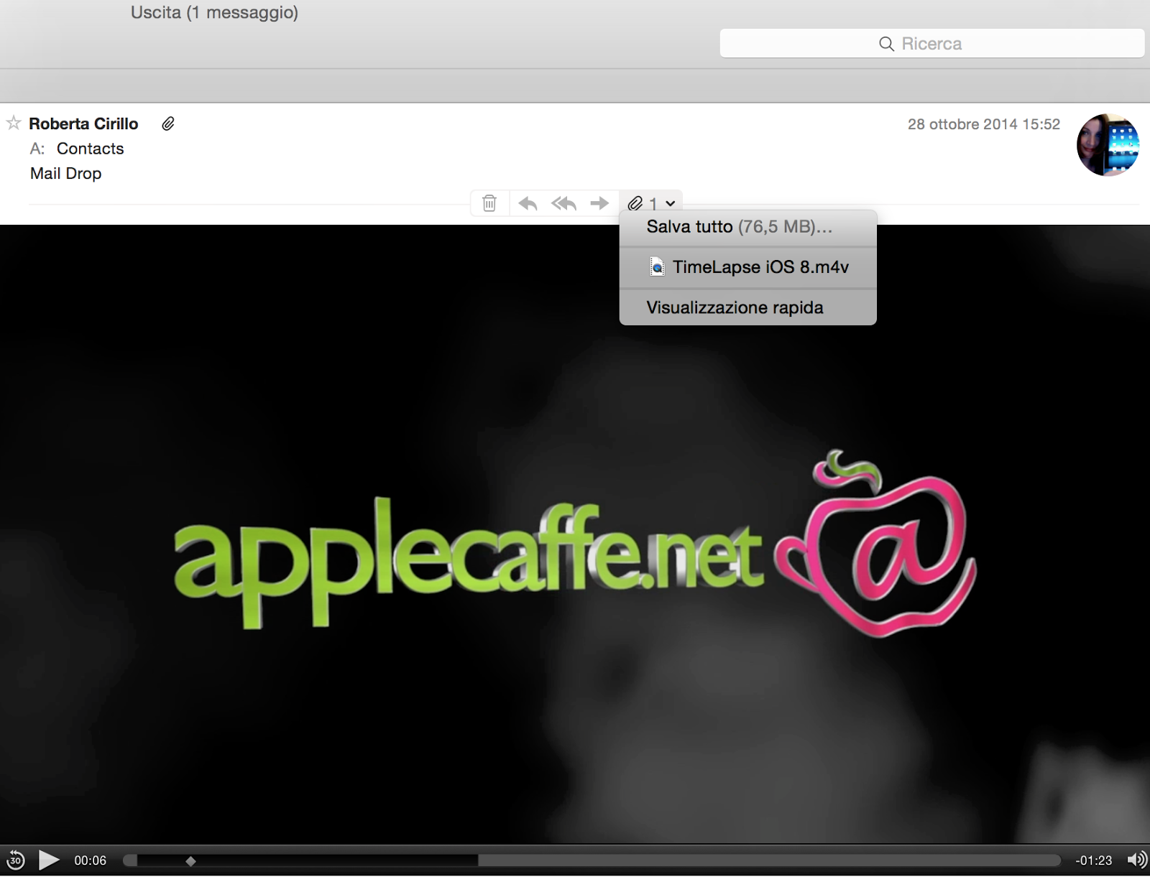Delete the message with the trash icon
Image resolution: width=1150 pixels, height=887 pixels.
point(489,203)
